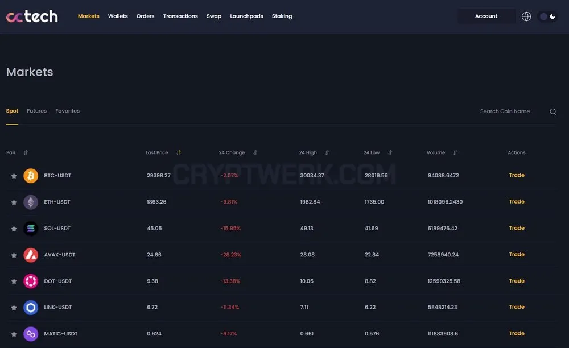
Task: Switch to the Futures tab
Action: point(36,111)
